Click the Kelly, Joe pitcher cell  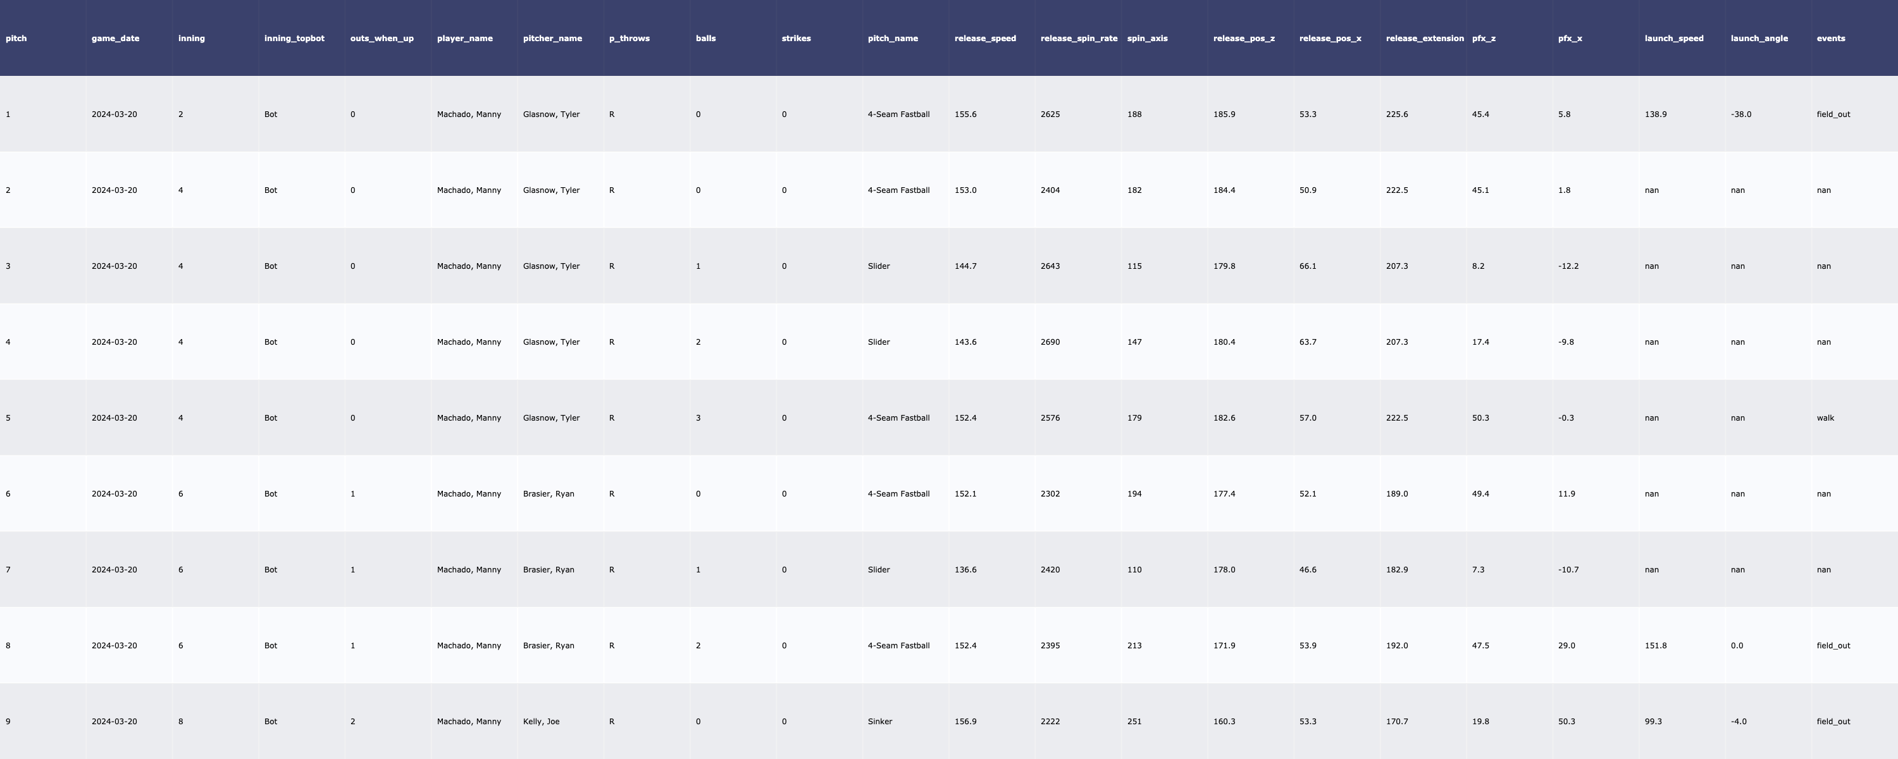[541, 722]
